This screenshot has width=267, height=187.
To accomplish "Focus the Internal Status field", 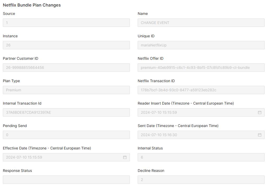I will click(201, 157).
